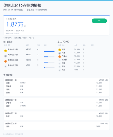113x137 pixels.
Task: Click ¥9,980 amount in department ranking table
Action: (28, 49)
